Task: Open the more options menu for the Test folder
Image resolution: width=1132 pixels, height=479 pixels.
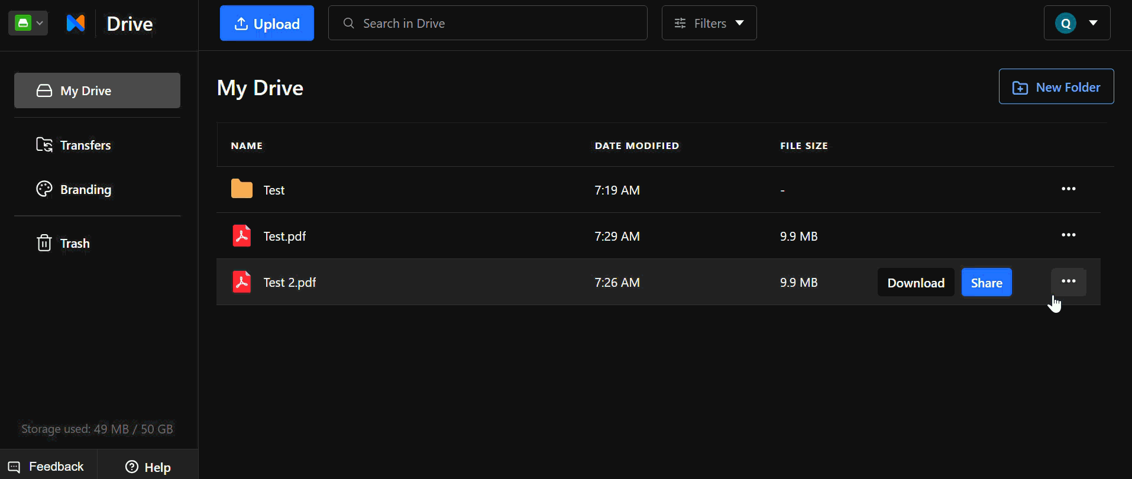Action: 1068,189
